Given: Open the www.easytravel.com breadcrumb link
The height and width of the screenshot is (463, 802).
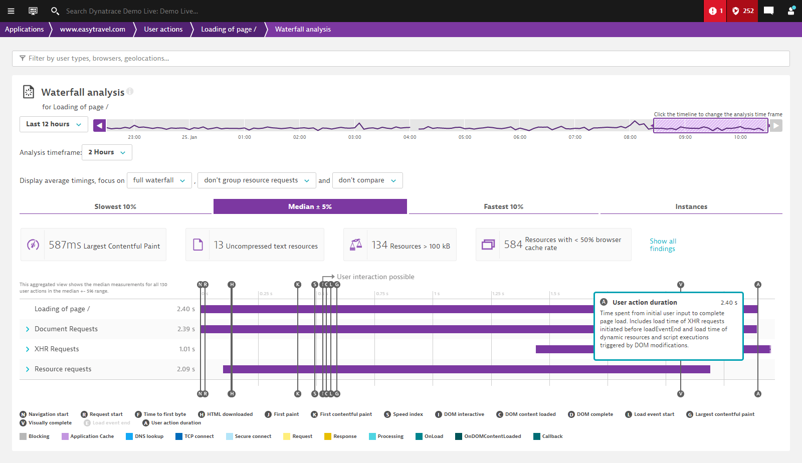Looking at the screenshot, I should (93, 30).
